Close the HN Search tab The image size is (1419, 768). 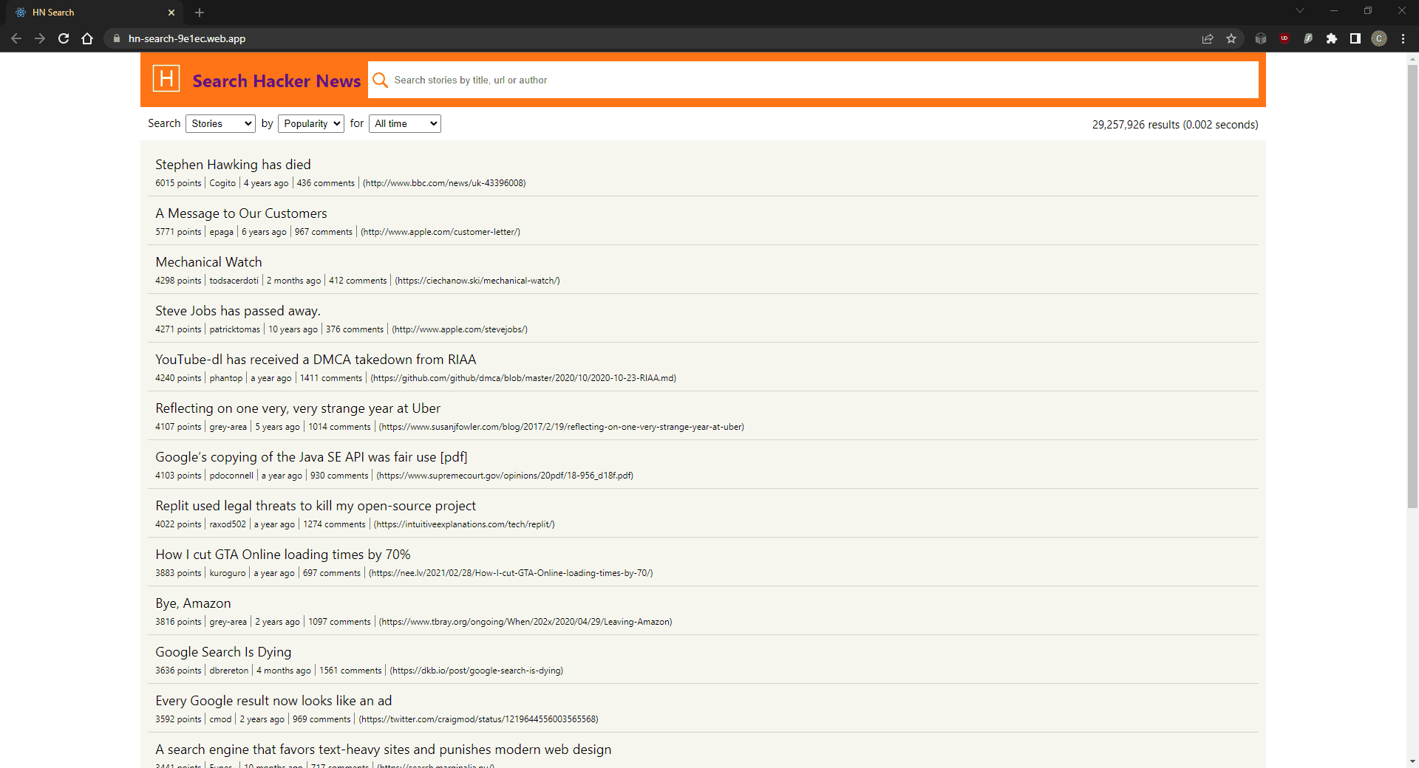(171, 13)
